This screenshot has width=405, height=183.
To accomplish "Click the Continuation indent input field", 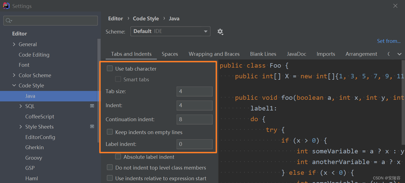I will tap(194, 120).
